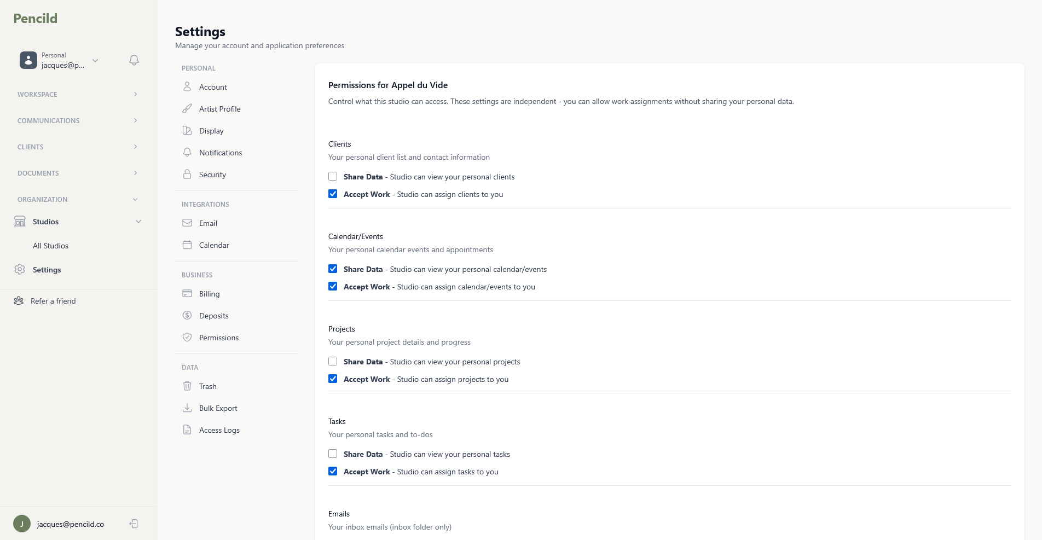This screenshot has width=1042, height=540.
Task: Uncheck Accept Work for calendar/events
Action: pyautogui.click(x=333, y=286)
